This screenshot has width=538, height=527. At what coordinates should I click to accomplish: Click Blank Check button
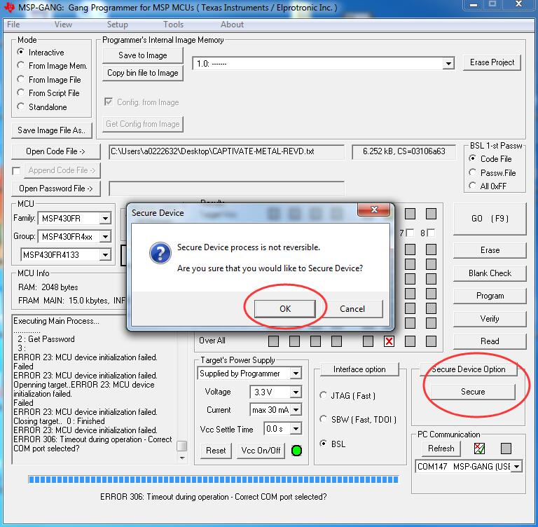coord(490,273)
